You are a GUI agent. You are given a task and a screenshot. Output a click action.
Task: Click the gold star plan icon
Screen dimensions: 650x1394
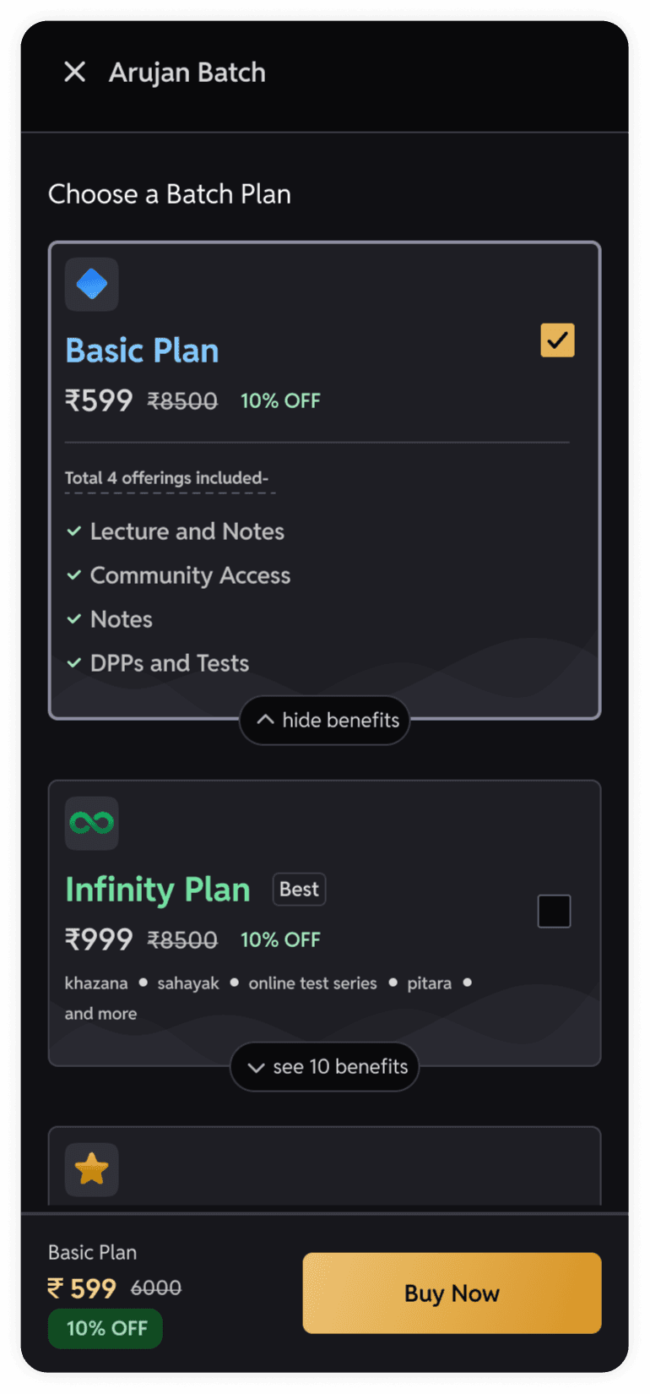point(91,1169)
